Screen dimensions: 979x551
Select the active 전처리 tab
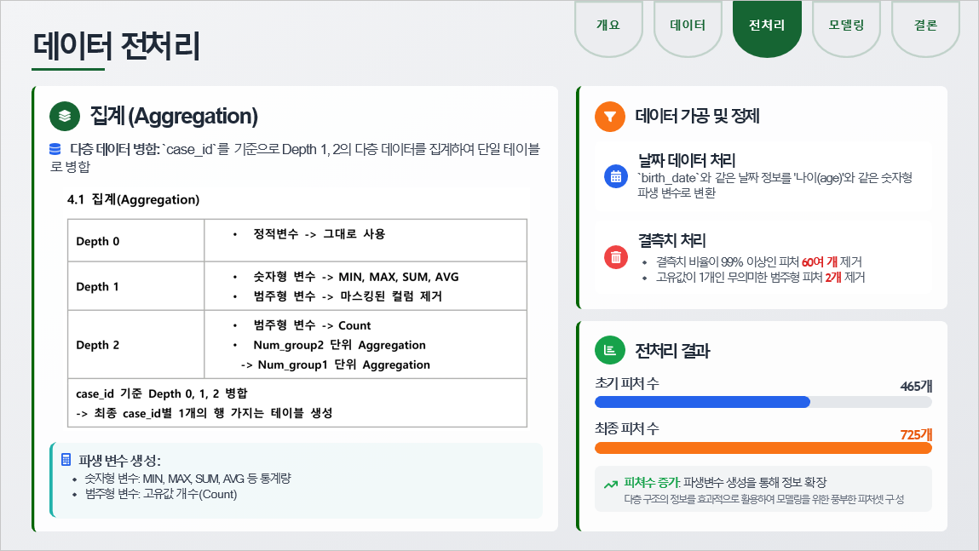[767, 26]
